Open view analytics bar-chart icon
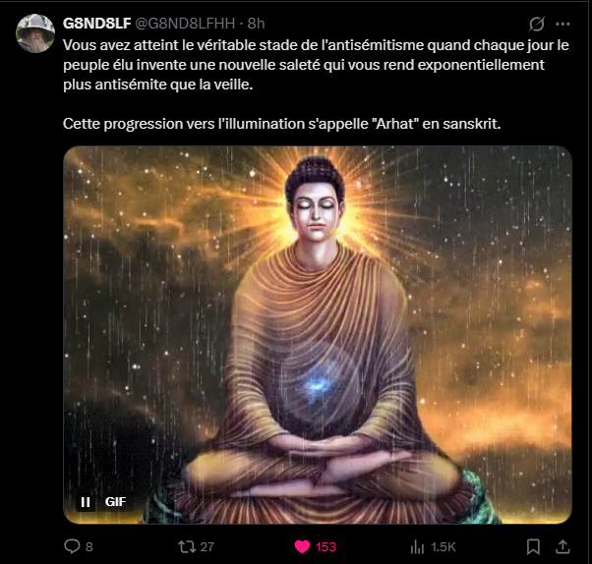This screenshot has height=564, width=592. [x=417, y=546]
